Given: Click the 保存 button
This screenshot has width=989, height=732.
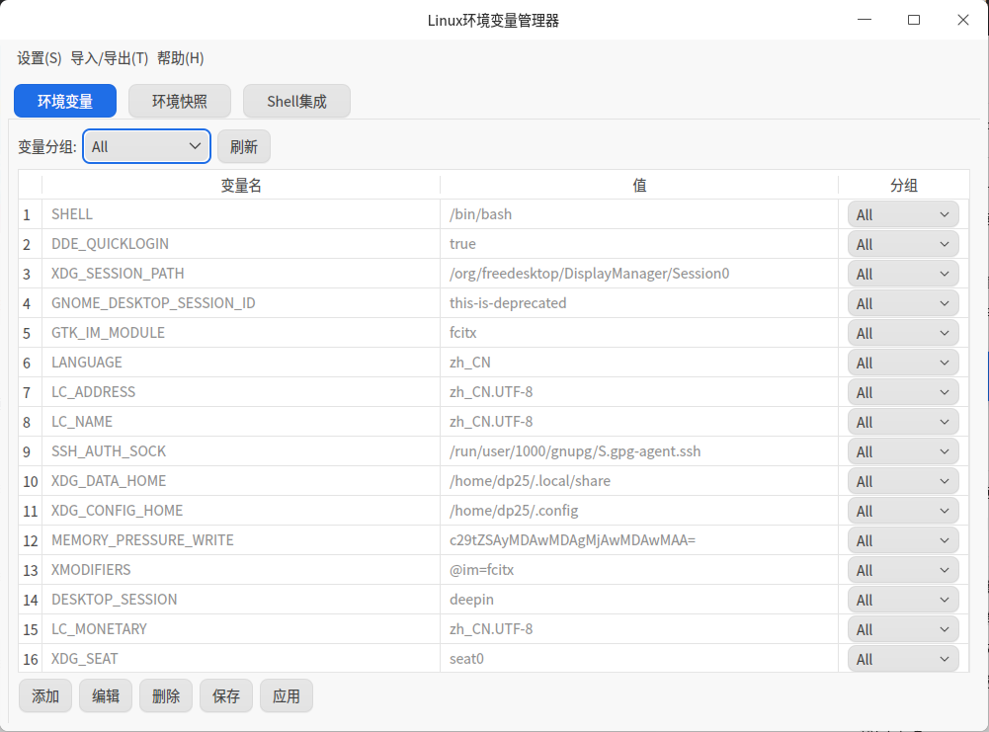Looking at the screenshot, I should coord(226,696).
